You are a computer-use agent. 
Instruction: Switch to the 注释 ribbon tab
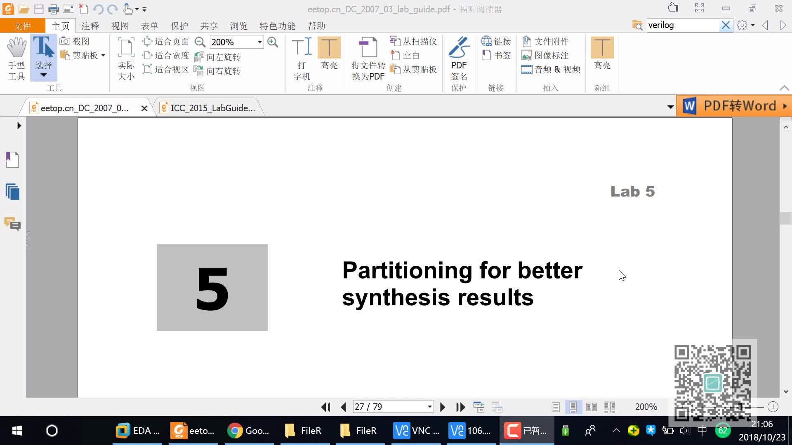(90, 26)
